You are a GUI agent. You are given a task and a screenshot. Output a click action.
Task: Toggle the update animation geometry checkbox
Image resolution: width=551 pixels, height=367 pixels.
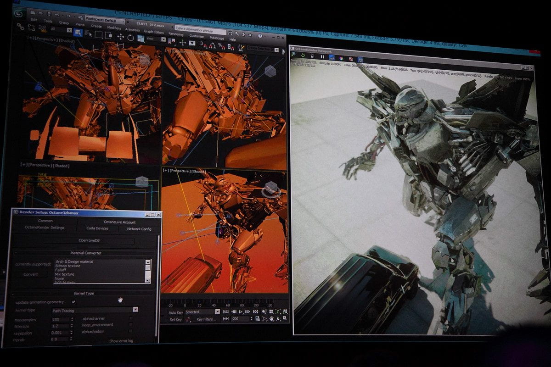click(73, 301)
